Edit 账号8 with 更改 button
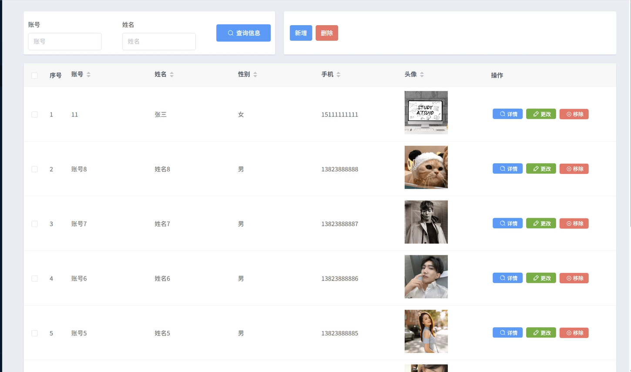The height and width of the screenshot is (372, 631). coord(541,169)
